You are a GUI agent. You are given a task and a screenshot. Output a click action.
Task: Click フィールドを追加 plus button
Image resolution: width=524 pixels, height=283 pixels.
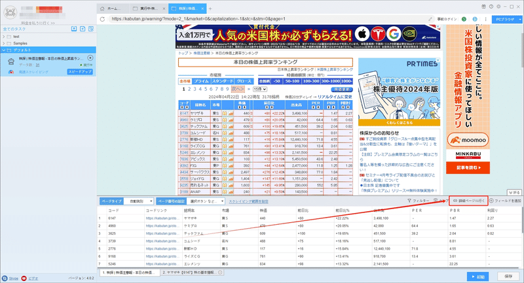(x=505, y=201)
